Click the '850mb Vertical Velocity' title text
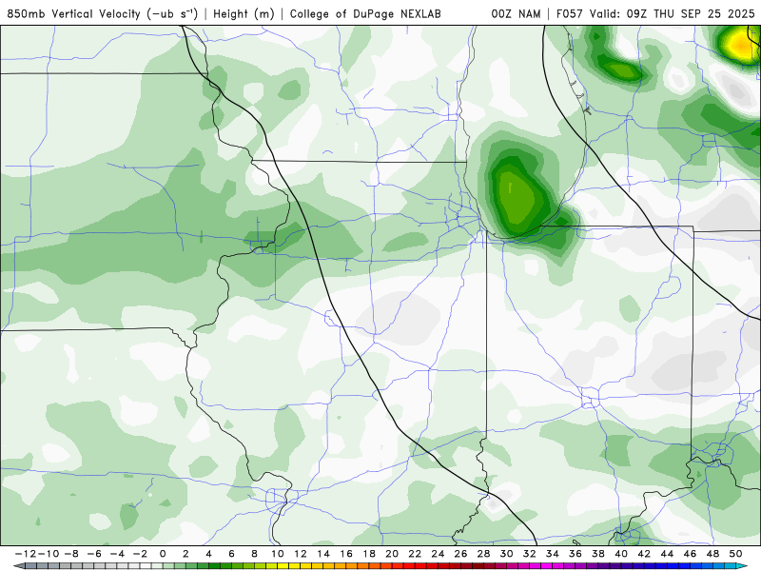The height and width of the screenshot is (571, 761). click(74, 14)
